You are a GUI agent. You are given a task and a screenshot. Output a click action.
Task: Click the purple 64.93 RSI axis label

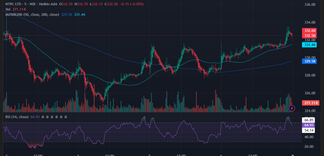pos(309,125)
